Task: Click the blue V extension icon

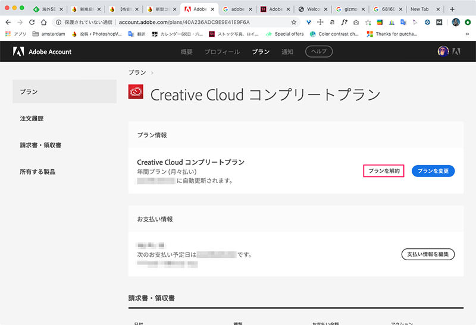Action: pos(308,22)
